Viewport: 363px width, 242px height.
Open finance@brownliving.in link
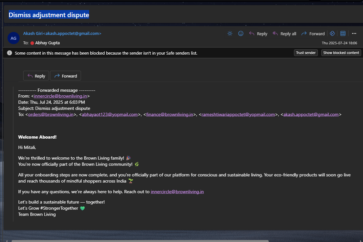(170, 114)
